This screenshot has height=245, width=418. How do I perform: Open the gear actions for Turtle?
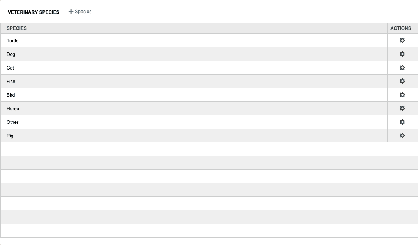402,40
